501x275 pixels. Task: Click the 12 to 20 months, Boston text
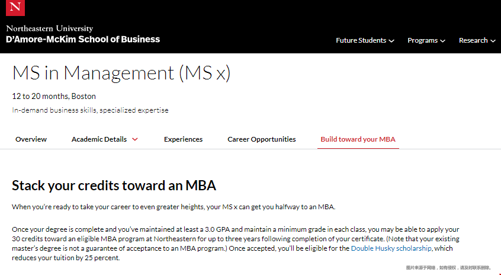(54, 96)
